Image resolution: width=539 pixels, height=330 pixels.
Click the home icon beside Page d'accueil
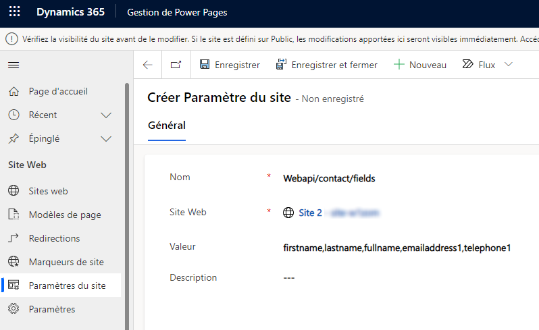[x=14, y=91]
